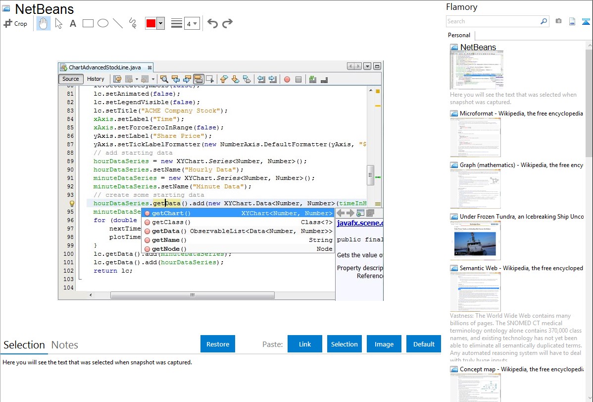Click the paste Default button
Image resolution: width=593 pixels, height=402 pixels.
[424, 344]
